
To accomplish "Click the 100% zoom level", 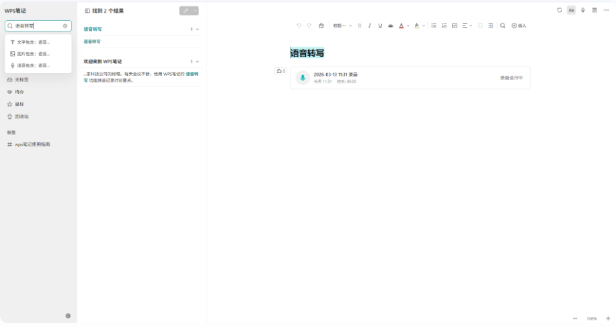I will (592, 319).
